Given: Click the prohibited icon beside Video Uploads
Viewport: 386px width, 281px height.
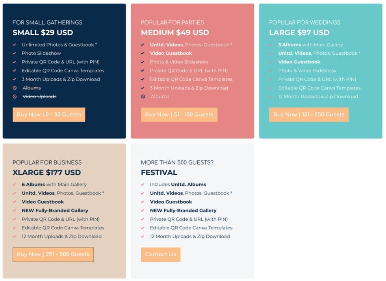Looking at the screenshot, I should [x=15, y=97].
